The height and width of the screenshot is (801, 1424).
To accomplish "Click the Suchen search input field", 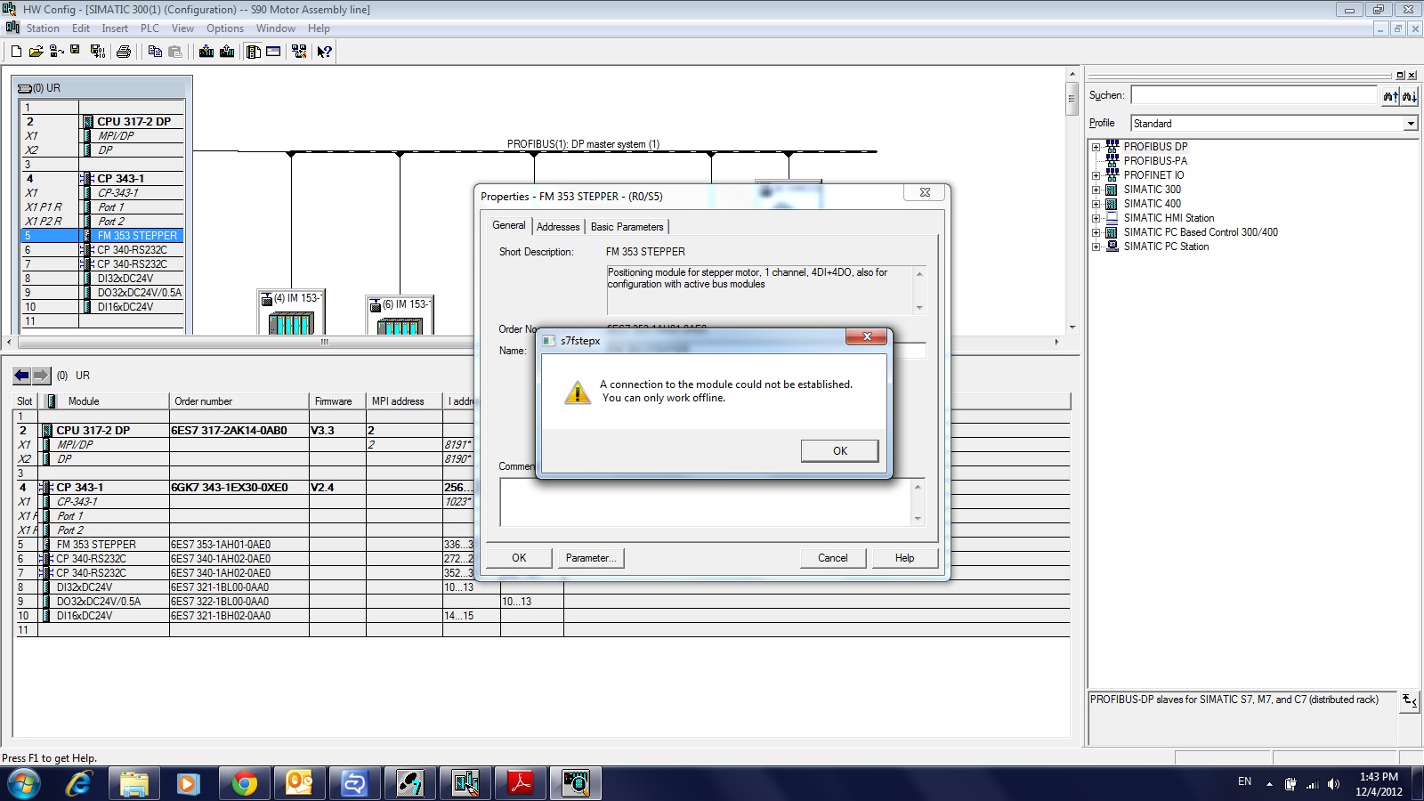I will [x=1254, y=95].
